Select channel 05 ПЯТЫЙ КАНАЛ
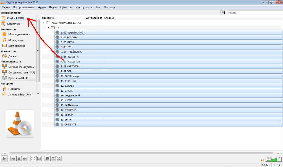Viewport: 283px width, 167px height. click(x=169, y=52)
